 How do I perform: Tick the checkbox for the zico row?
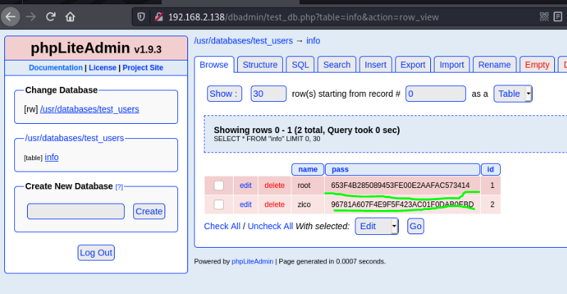click(x=219, y=205)
